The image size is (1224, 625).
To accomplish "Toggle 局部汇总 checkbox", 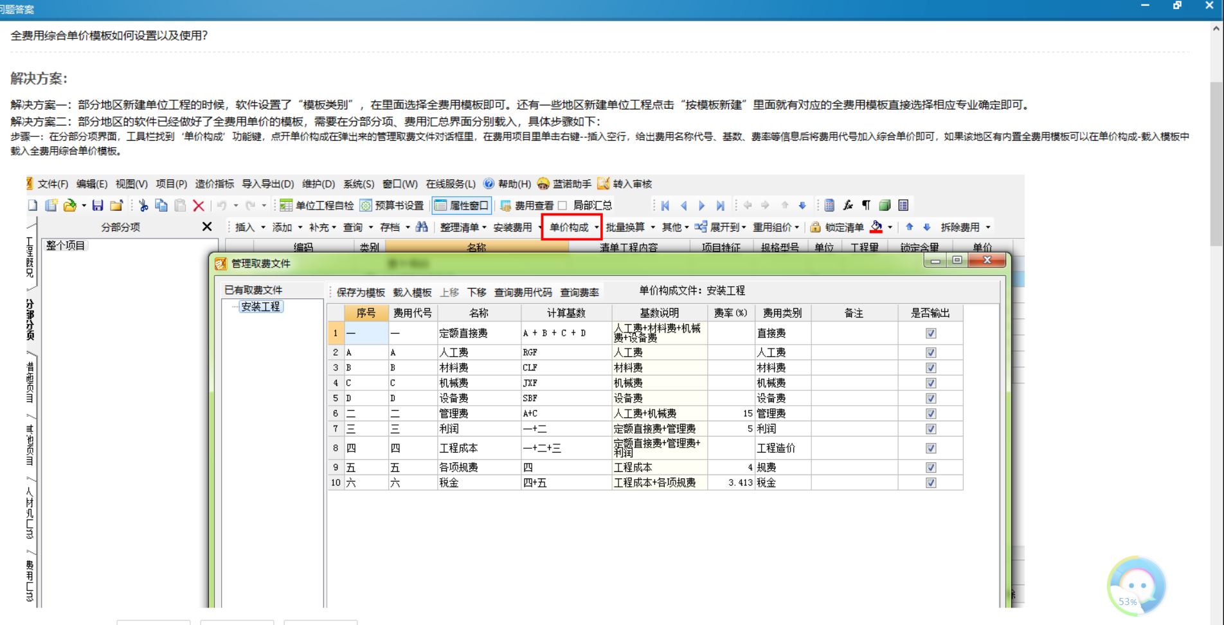I will 562,205.
